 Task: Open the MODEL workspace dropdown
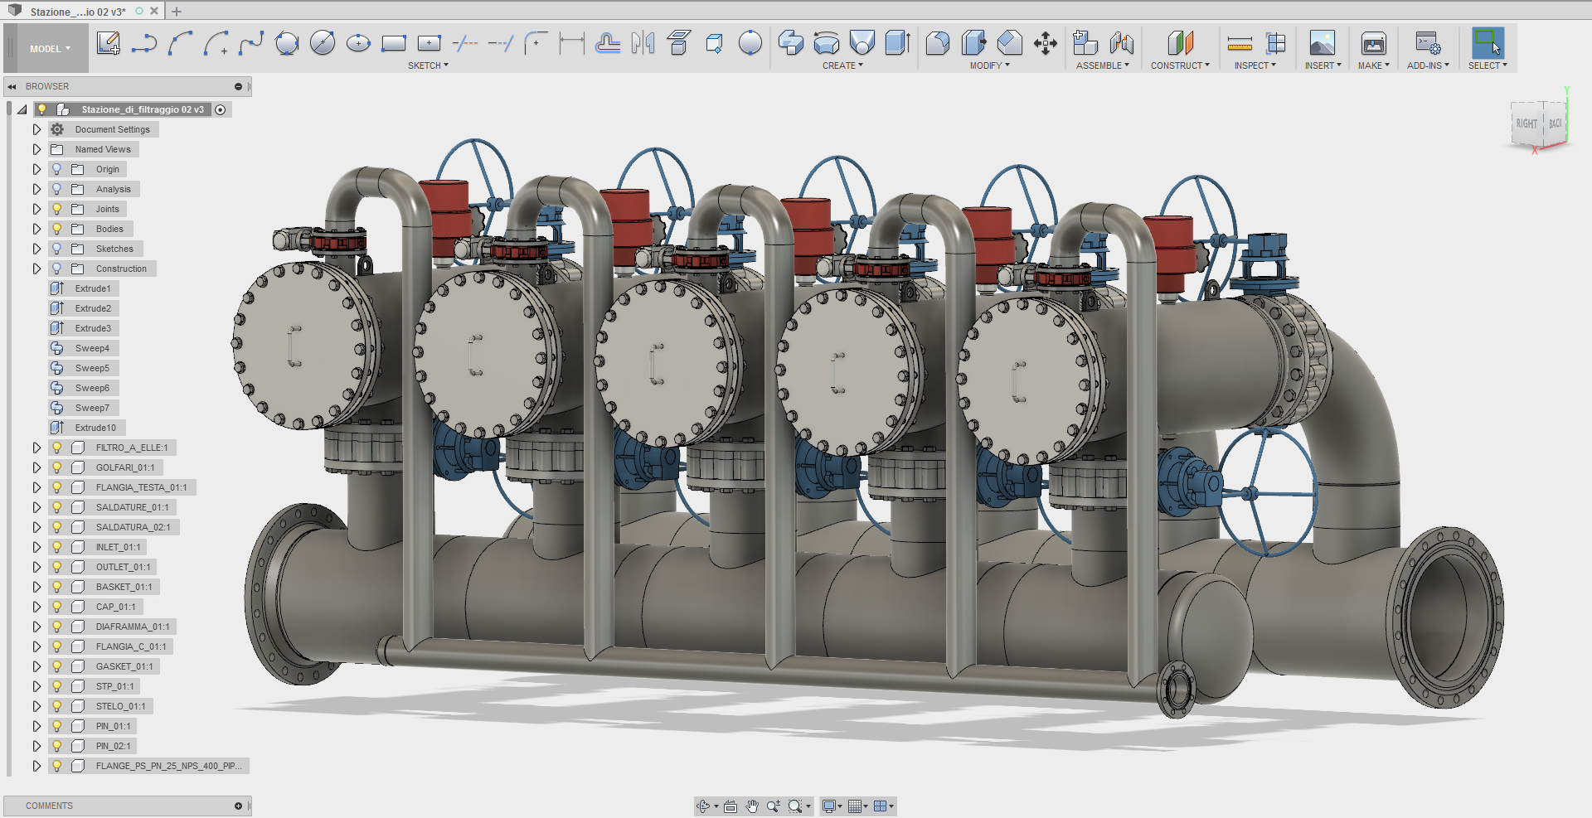(x=50, y=49)
